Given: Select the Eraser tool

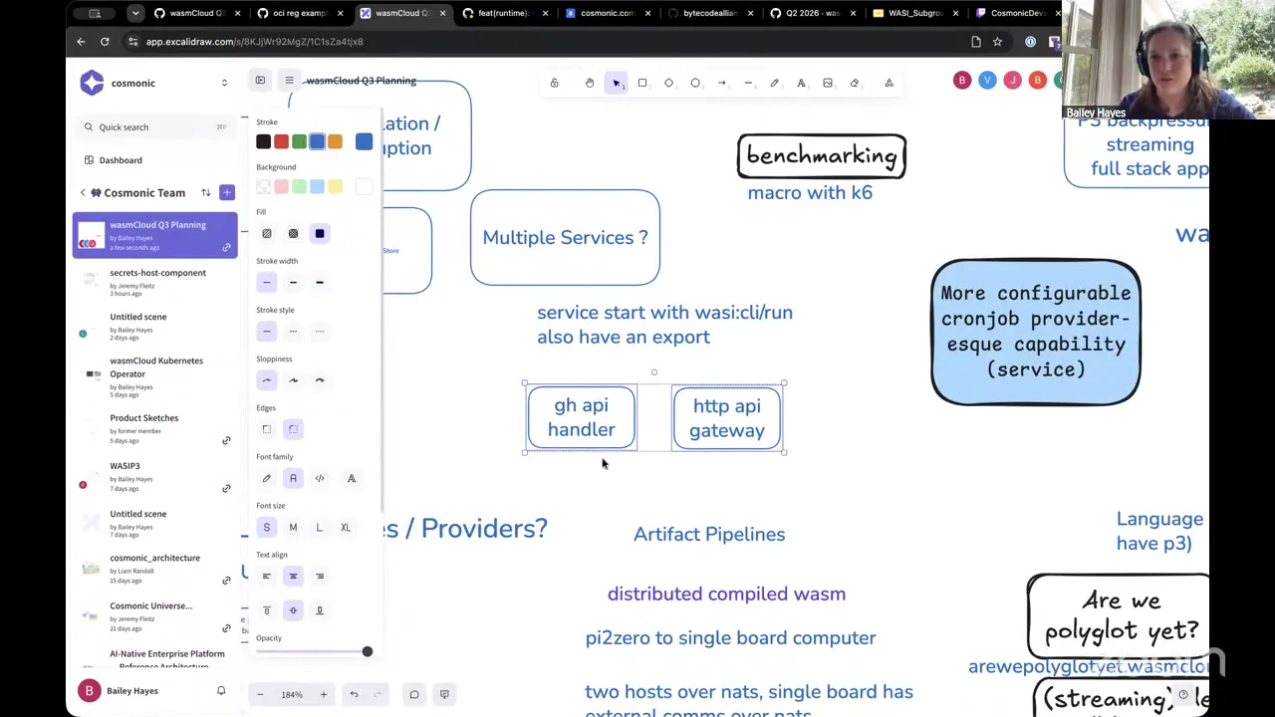Looking at the screenshot, I should tap(855, 83).
